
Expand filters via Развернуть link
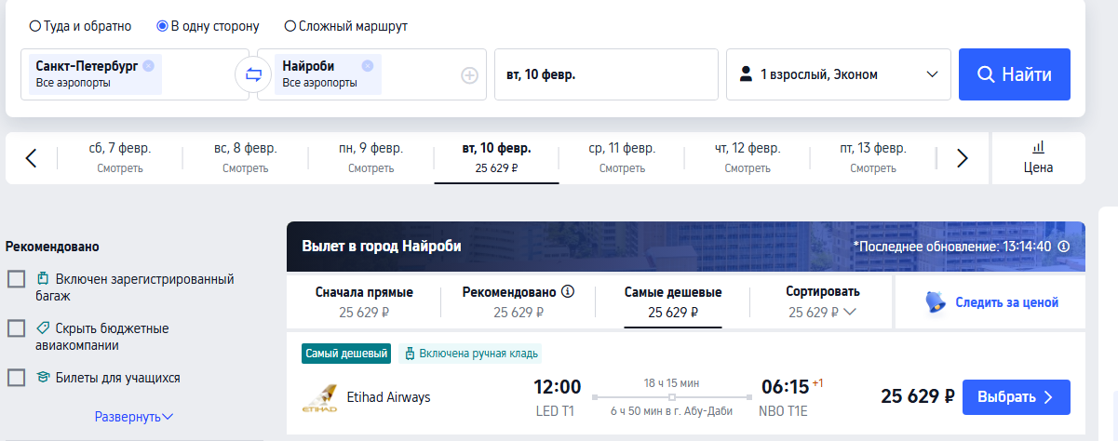[x=134, y=417]
